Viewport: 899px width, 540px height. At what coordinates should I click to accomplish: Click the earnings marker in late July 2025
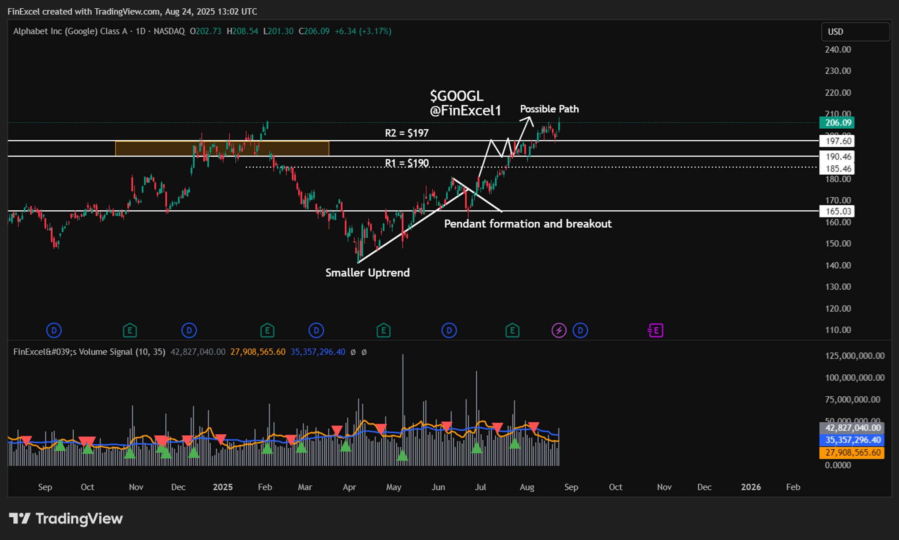coord(512,330)
